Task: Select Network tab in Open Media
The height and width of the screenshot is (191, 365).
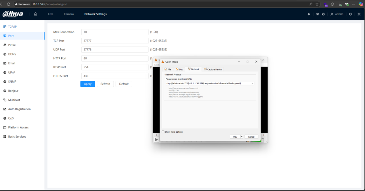Action: click(194, 69)
